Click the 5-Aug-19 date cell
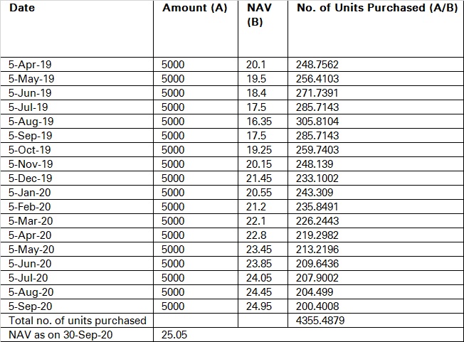The height and width of the screenshot is (342, 464). click(31, 122)
